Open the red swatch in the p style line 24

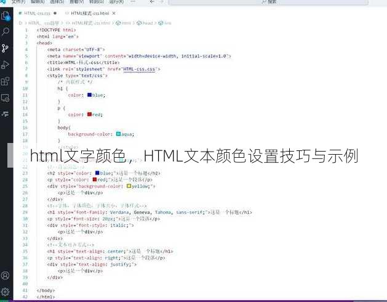pyautogui.click(x=95, y=179)
